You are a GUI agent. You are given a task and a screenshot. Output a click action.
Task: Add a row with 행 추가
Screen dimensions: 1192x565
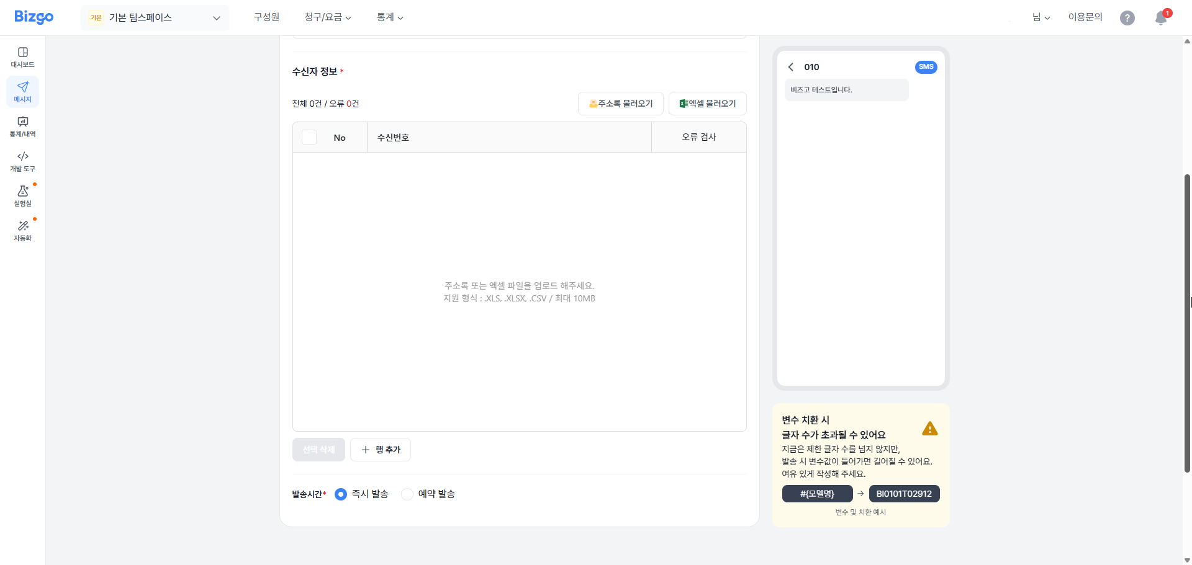(x=380, y=449)
